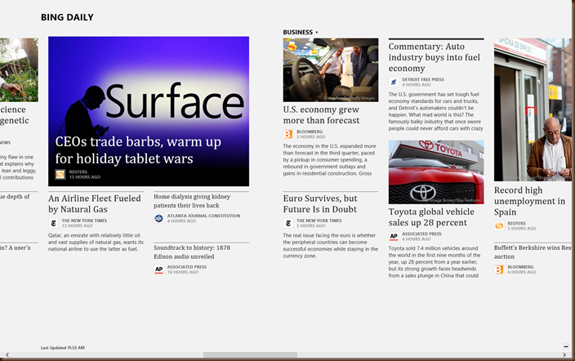Click the right arrow of the horizontal scrollbar

coord(566,355)
